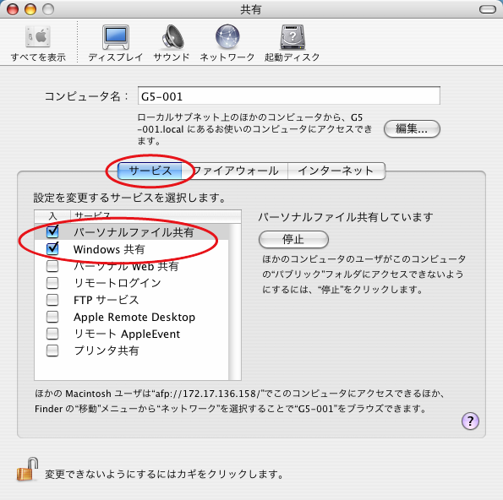503x500 pixels.
Task: Enable the Apple Remote Desktop checkbox
Action: point(52,317)
